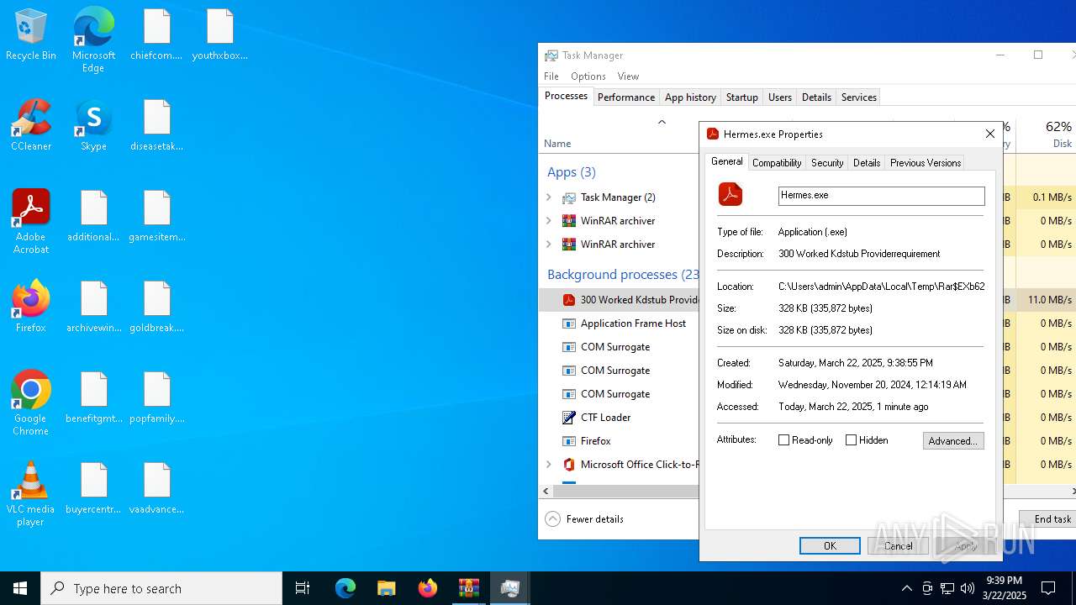This screenshot has height=605, width=1076.
Task: Expand the second WinRAR archiver entry
Action: click(549, 245)
